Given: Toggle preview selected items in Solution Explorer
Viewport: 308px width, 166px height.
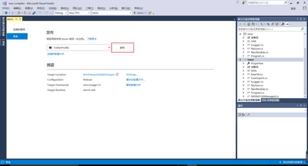Looking at the screenshot, I should [287, 24].
